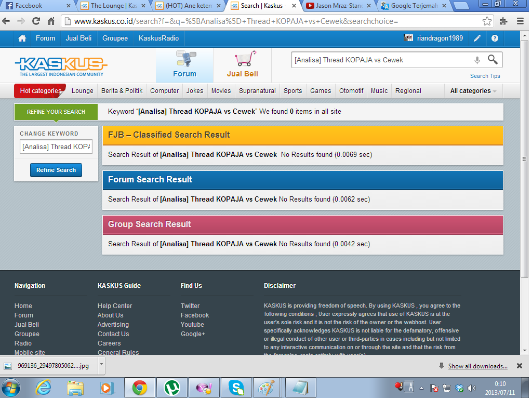This screenshot has width=532, height=399.
Task: Select the Jual Beli shopping cart icon
Action: click(x=243, y=64)
